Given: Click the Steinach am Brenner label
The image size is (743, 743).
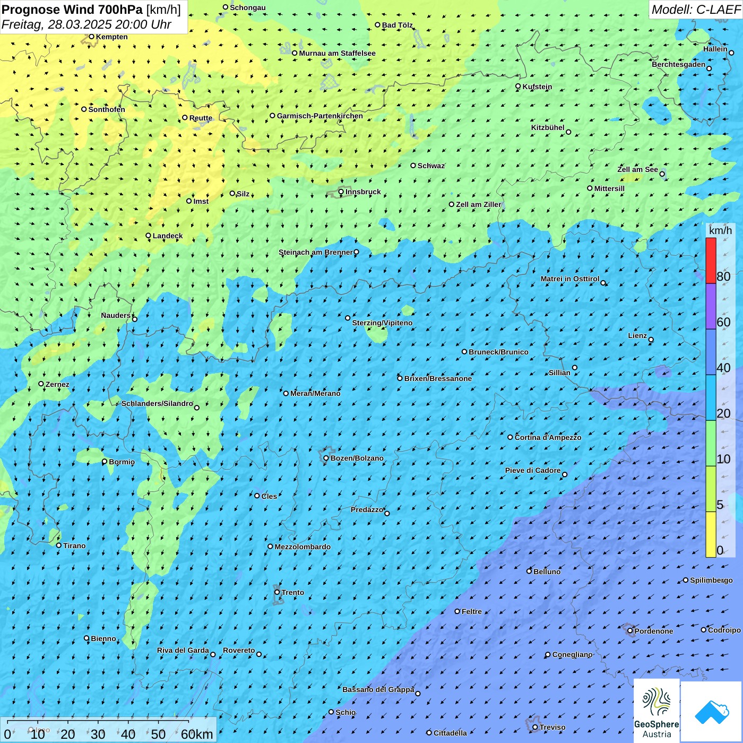Looking at the screenshot, I should click(316, 252).
